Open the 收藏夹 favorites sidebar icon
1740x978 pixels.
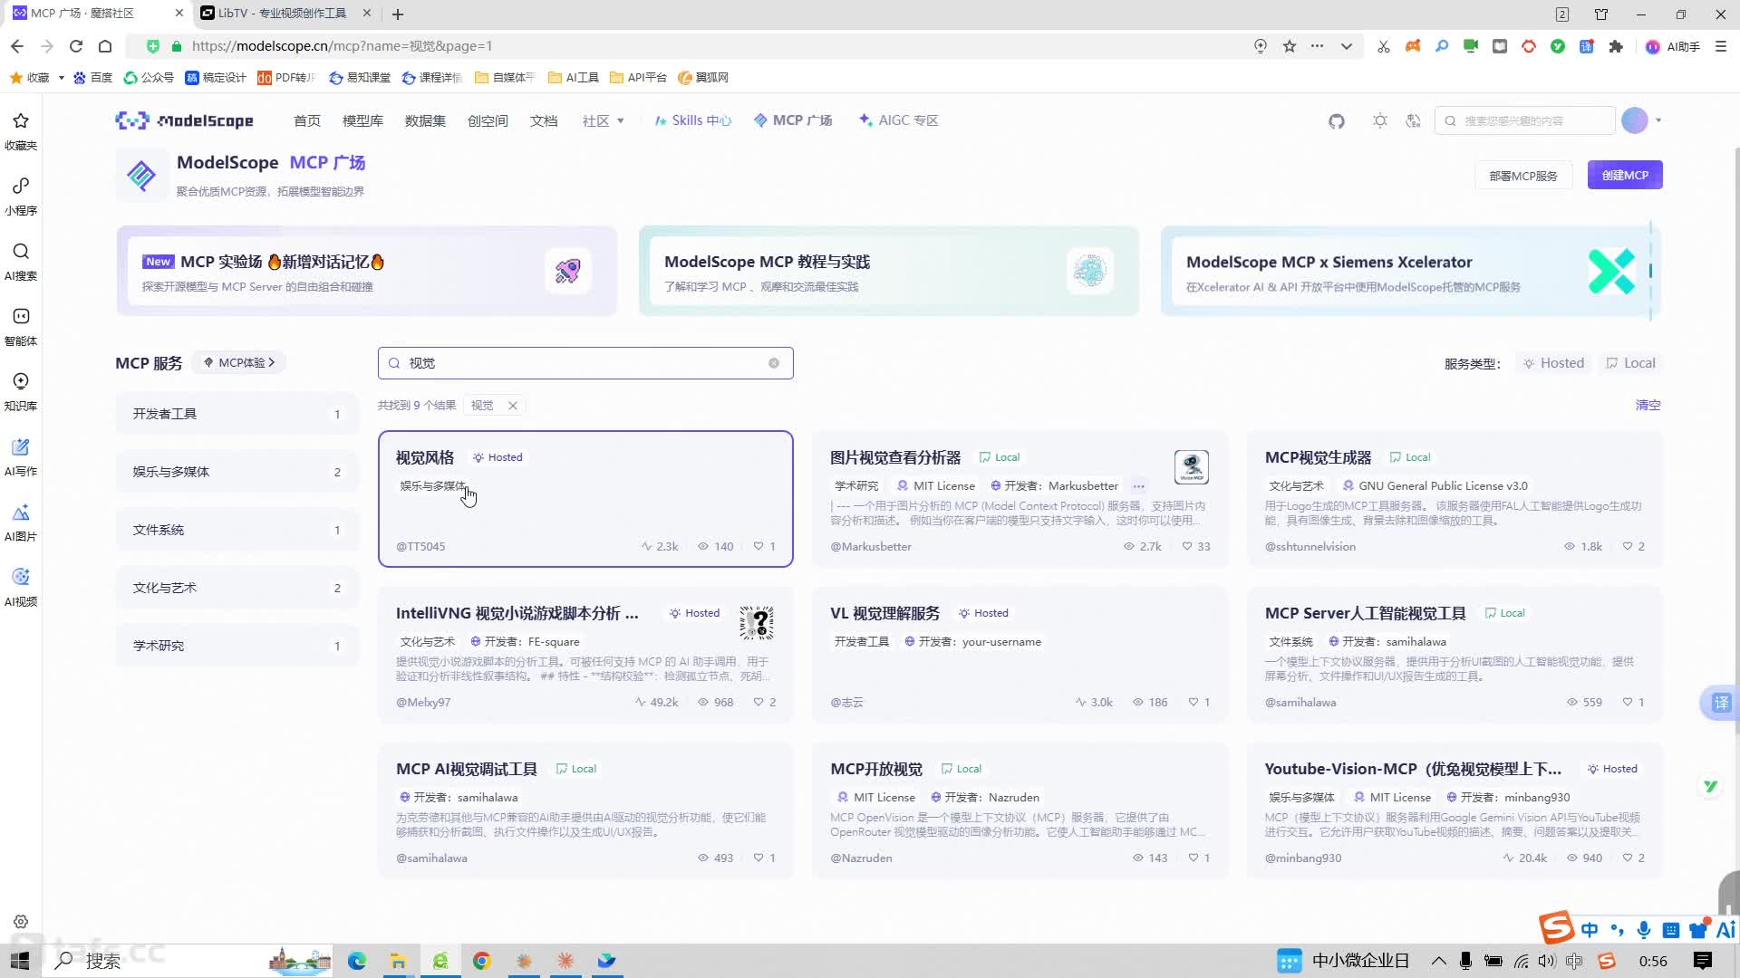point(21,131)
